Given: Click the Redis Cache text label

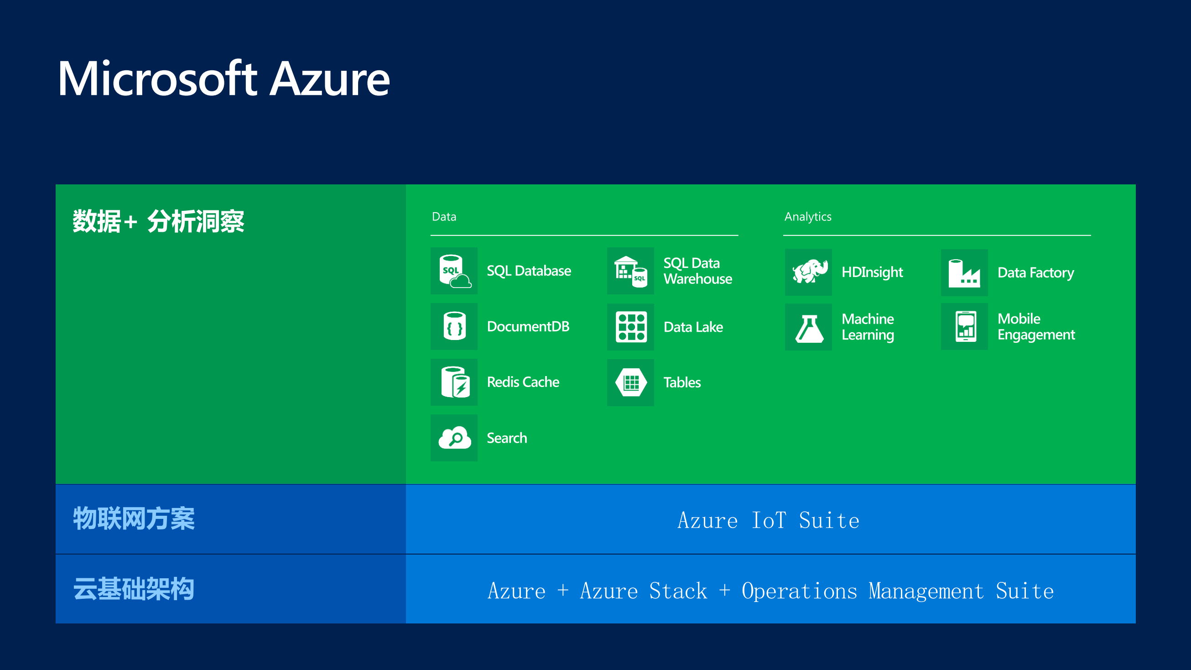Looking at the screenshot, I should click(x=523, y=382).
